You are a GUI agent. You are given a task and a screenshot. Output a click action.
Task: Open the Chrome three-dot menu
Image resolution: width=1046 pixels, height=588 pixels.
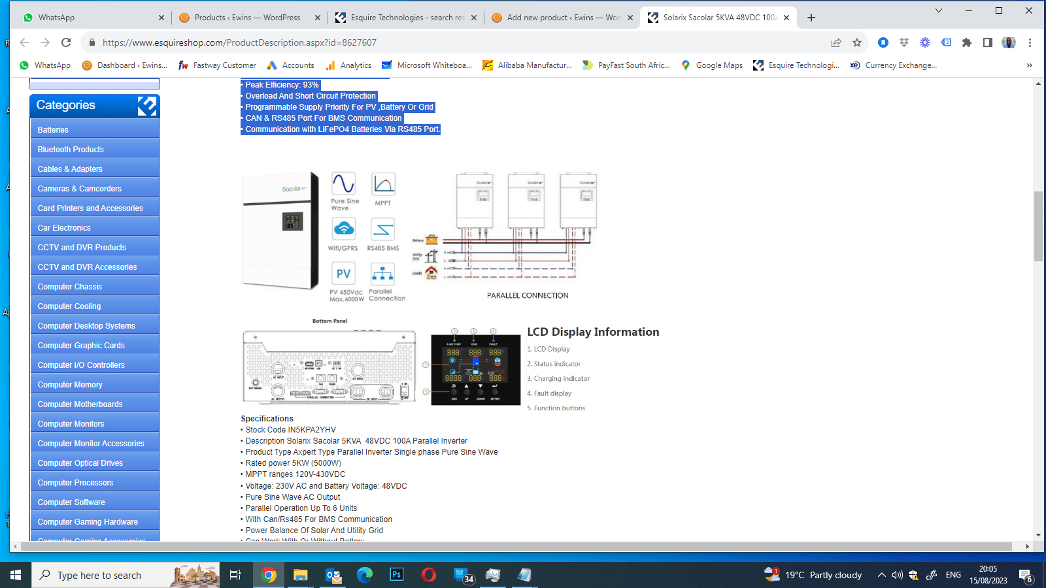point(1030,42)
